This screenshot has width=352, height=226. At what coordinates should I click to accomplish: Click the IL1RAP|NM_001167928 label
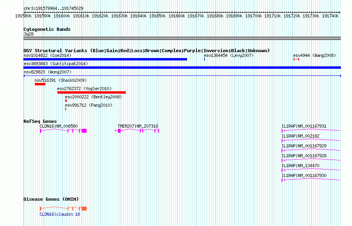tap(304, 156)
